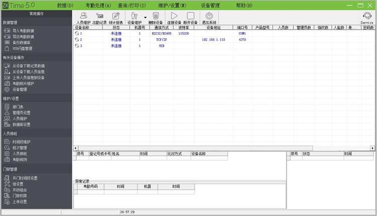Click the 4370 port cell
Image resolution: width=377 pixels, height=216 pixels.
(x=242, y=40)
